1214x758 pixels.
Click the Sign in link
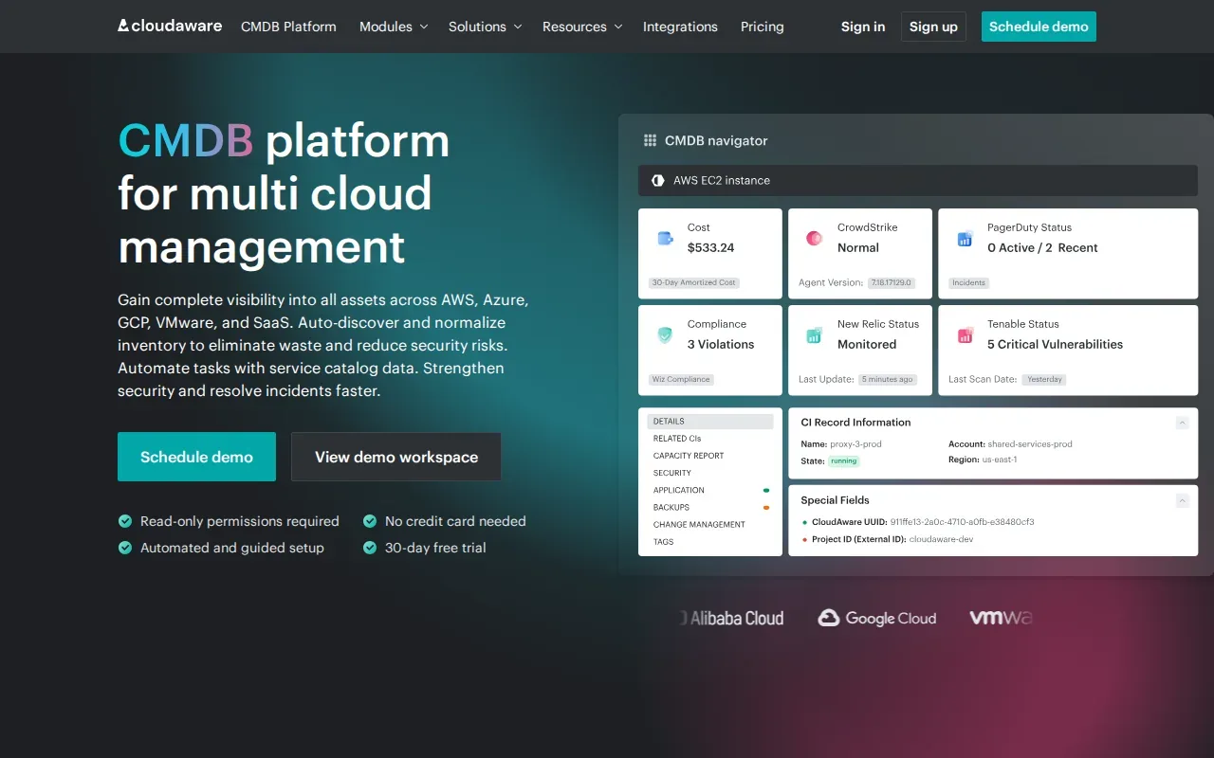point(863,27)
